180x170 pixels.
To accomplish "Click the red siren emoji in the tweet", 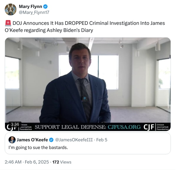I will (8, 23).
